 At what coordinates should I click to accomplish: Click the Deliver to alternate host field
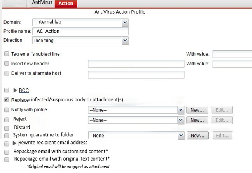136,74
